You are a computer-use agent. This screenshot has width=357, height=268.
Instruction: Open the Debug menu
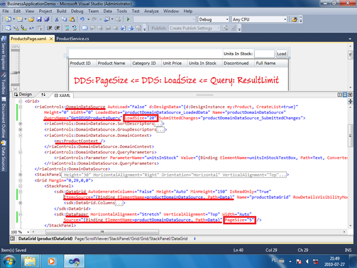point(77,11)
